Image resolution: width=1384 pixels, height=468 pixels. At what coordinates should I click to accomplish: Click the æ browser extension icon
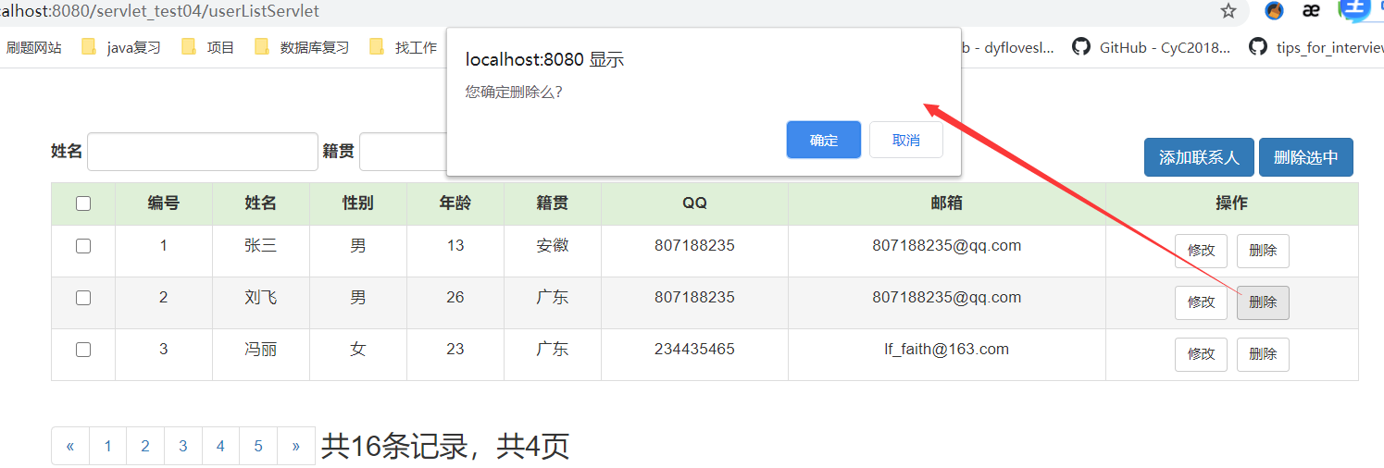point(1311,11)
